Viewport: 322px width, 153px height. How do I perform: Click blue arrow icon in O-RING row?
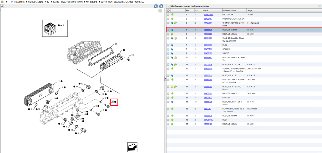tap(172, 23)
